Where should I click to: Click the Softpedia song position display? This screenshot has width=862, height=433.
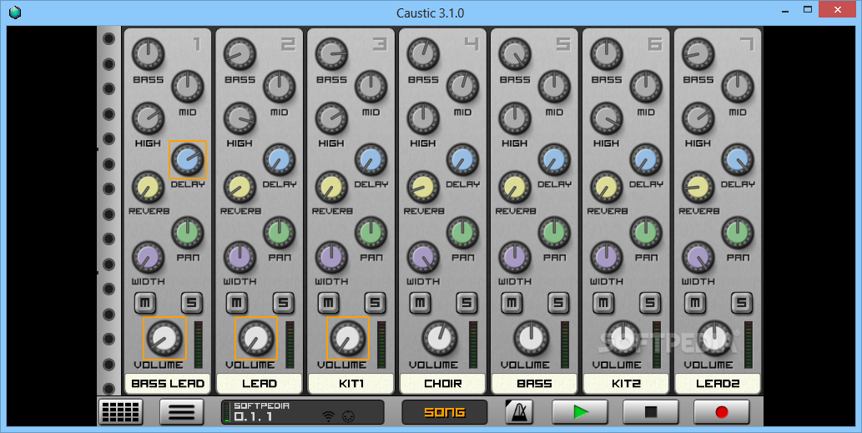[x=302, y=412]
